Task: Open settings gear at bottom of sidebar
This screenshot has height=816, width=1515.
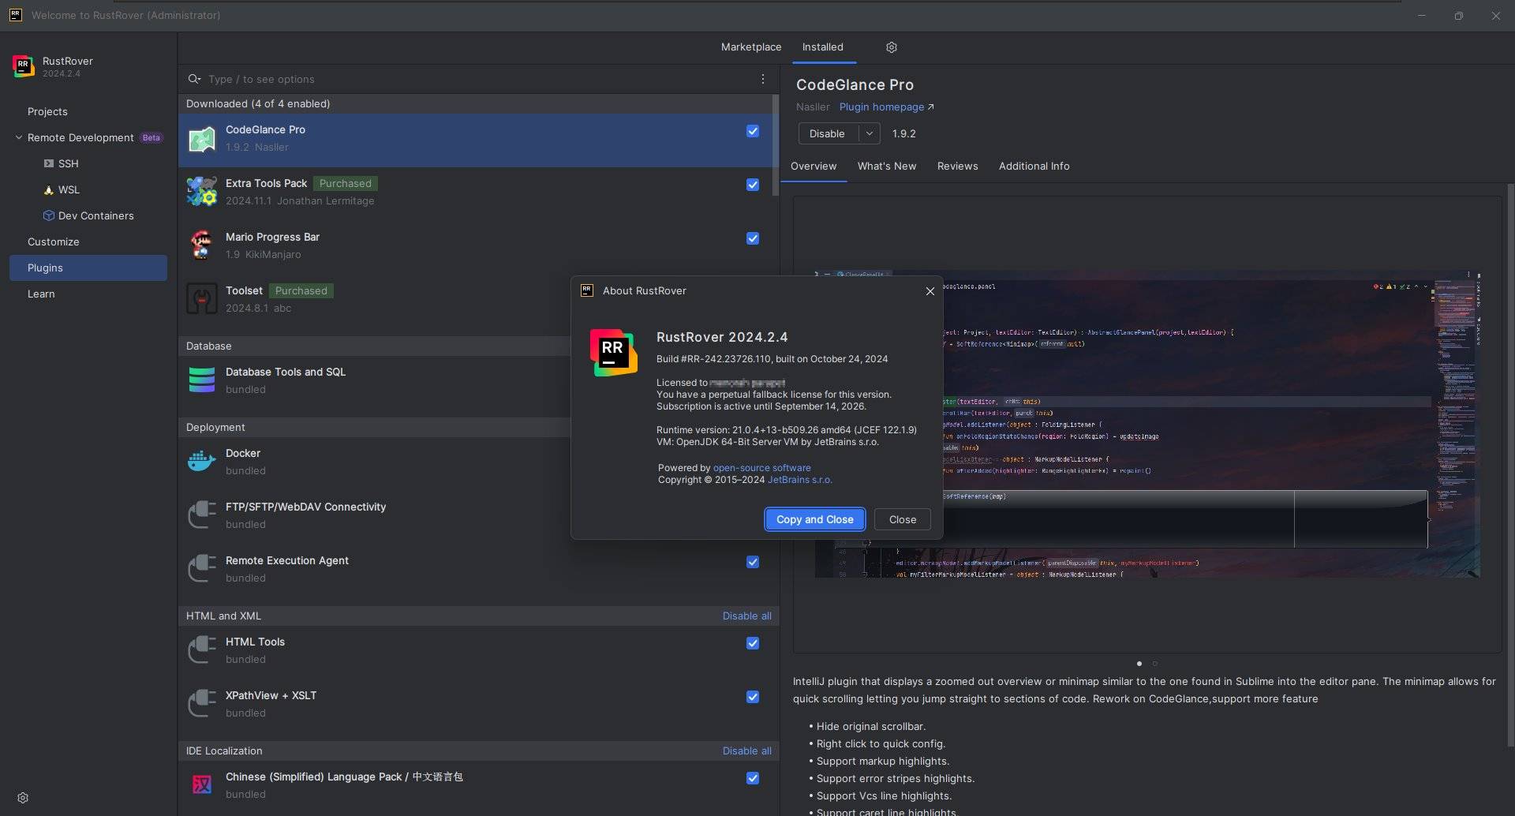Action: tap(23, 798)
